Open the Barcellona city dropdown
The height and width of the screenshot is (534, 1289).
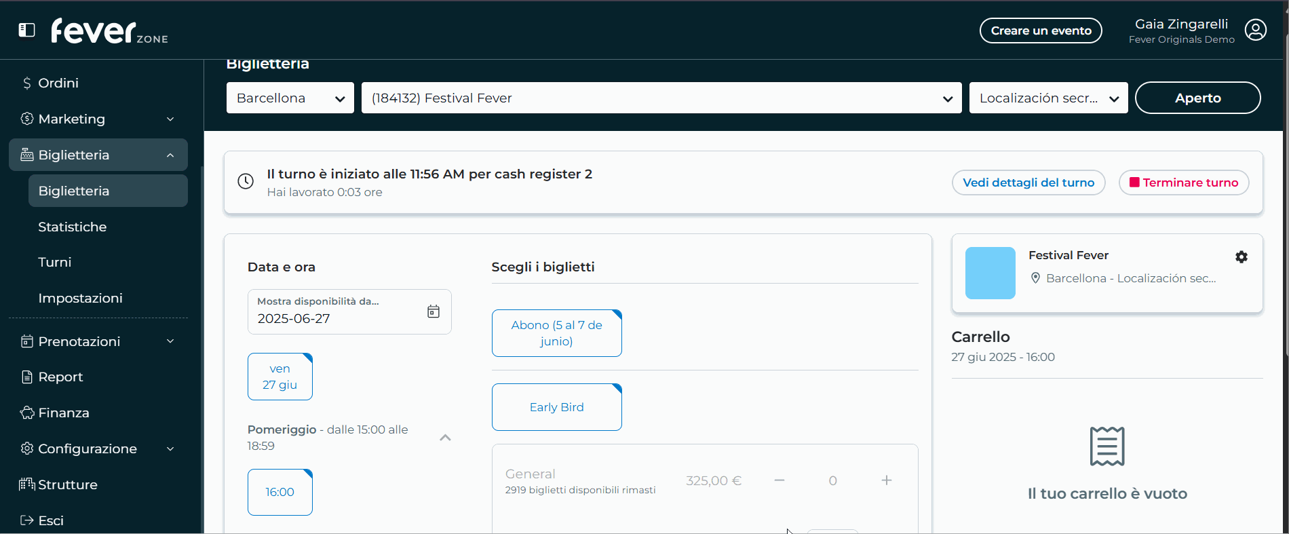coord(290,98)
